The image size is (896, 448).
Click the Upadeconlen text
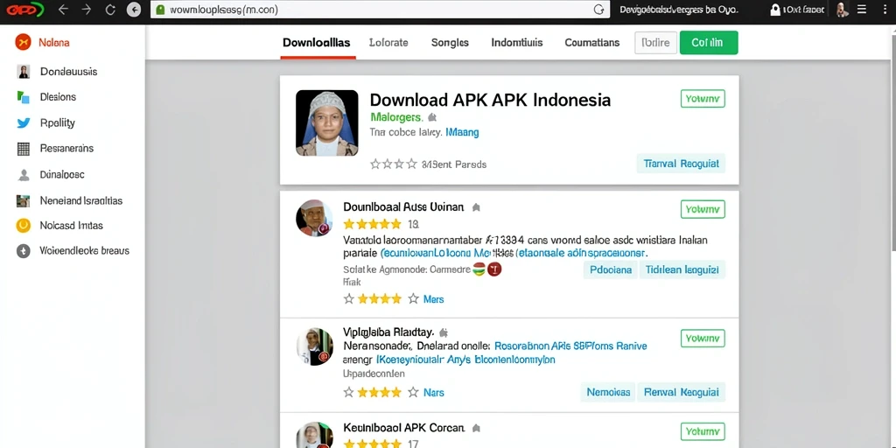pos(374,374)
